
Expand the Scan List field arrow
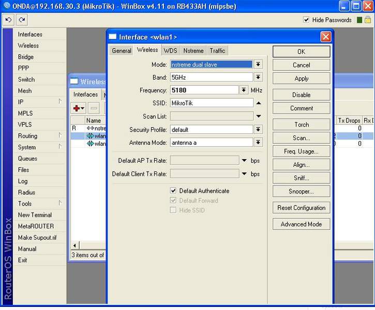point(258,116)
